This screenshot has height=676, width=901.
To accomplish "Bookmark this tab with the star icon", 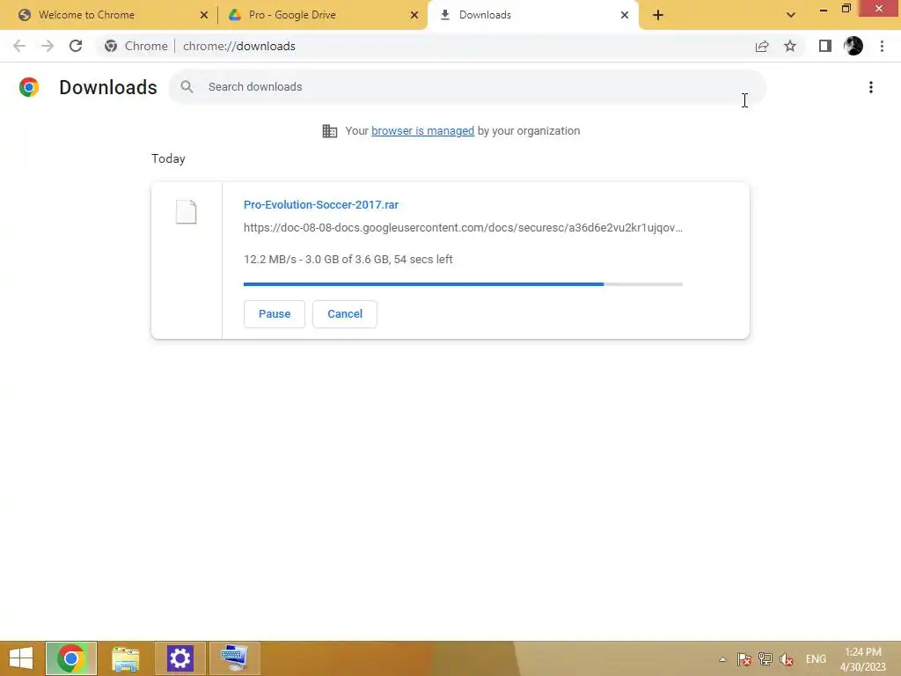I will click(790, 46).
